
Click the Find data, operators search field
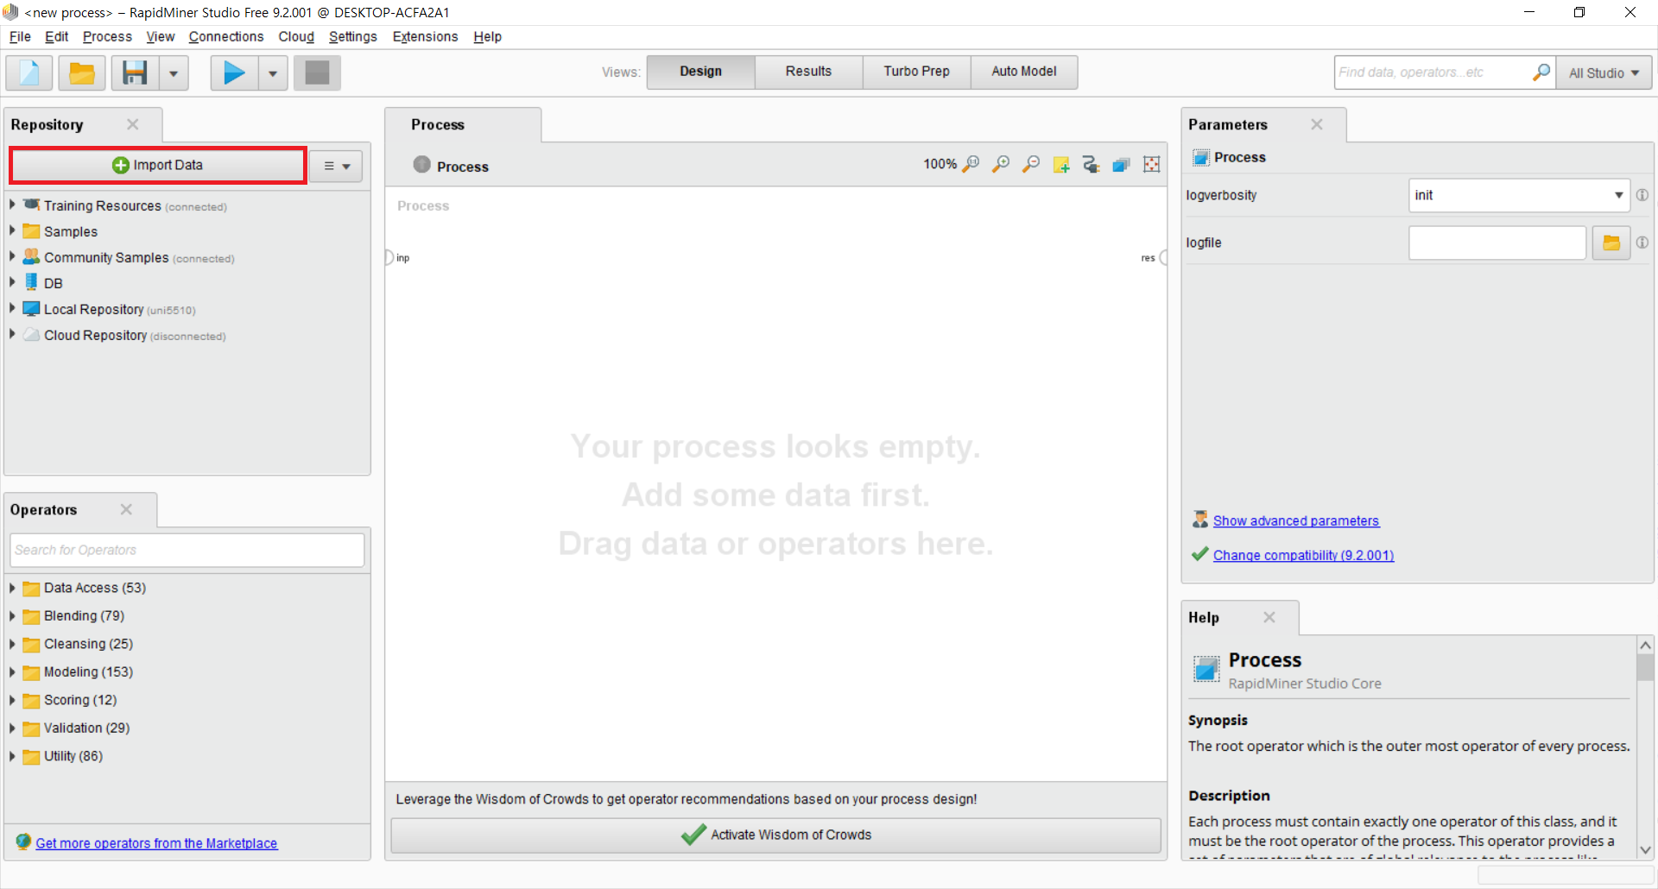point(1433,73)
